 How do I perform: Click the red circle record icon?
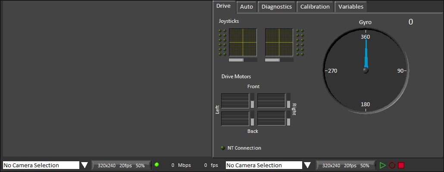(392, 165)
